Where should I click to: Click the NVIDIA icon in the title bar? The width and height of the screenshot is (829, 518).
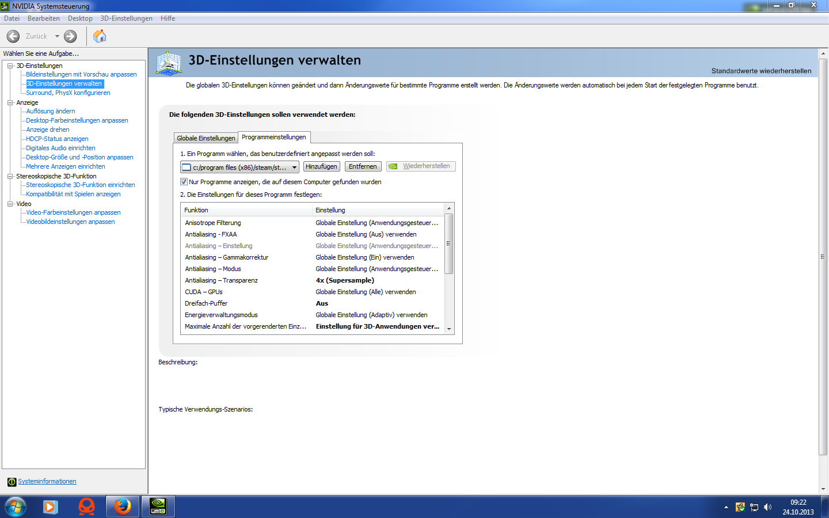(x=5, y=6)
